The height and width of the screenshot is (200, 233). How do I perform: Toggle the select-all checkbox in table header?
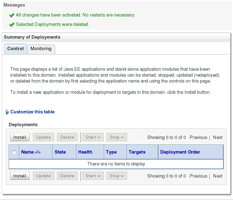[x=14, y=152]
